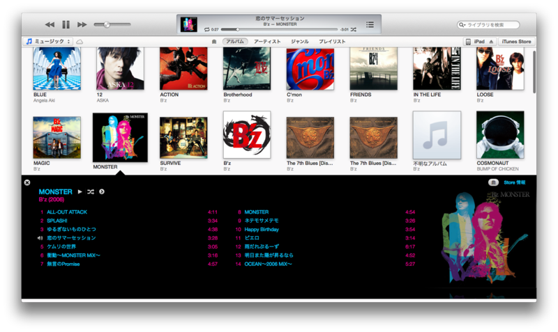The image size is (558, 332).
Task: Eject the iPad using eject icon
Action: point(492,42)
